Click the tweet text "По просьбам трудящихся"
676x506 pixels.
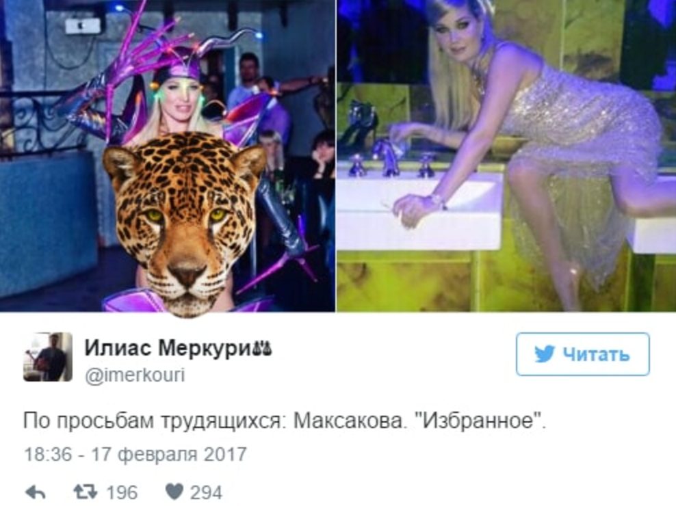152,421
